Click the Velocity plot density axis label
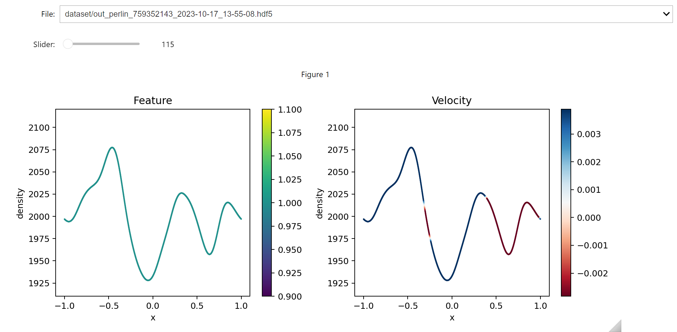Screen dimensions: 677x332 (x=319, y=203)
